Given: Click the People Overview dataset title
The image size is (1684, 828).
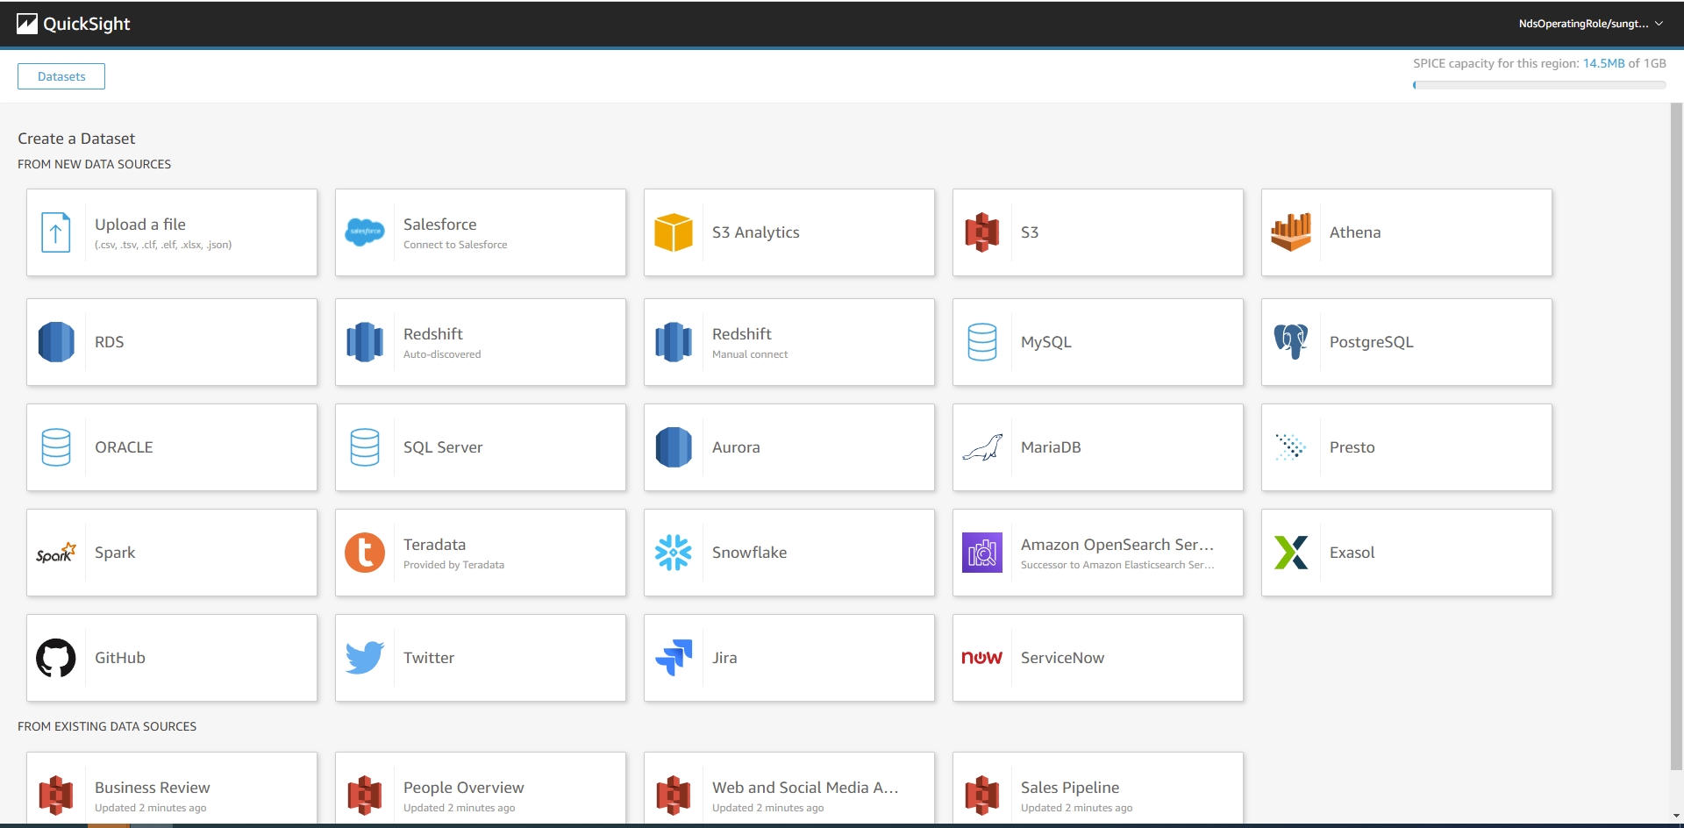Looking at the screenshot, I should (464, 788).
